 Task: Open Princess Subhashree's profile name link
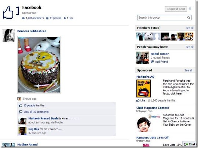[x=32, y=31]
